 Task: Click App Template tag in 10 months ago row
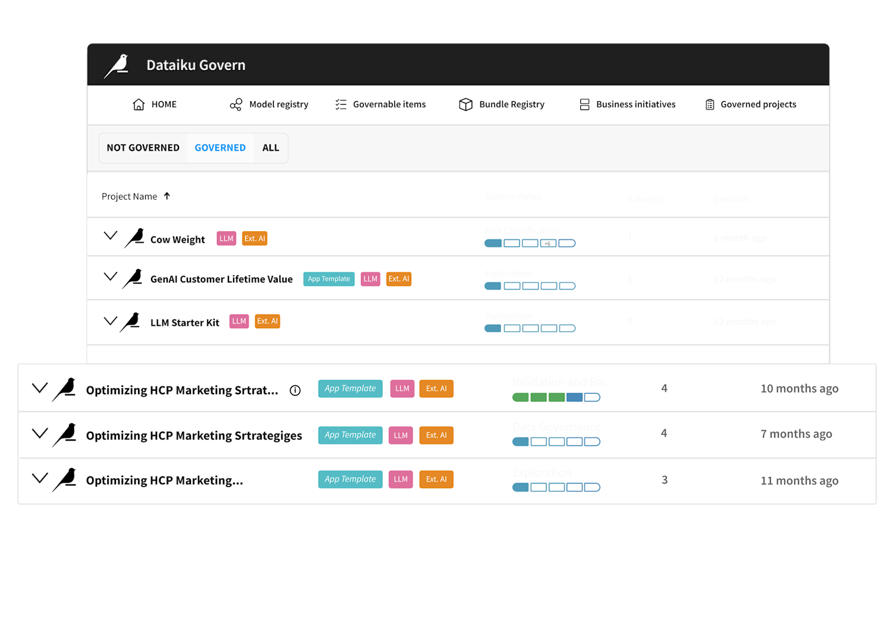(x=350, y=388)
